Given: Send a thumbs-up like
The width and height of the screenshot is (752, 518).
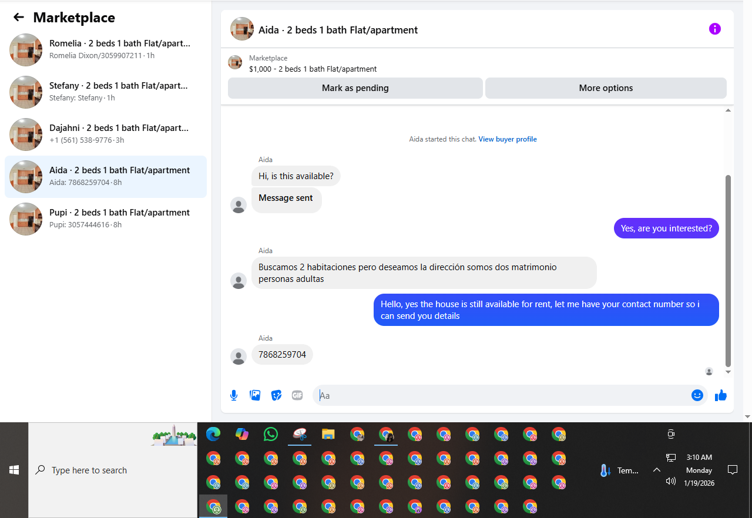Looking at the screenshot, I should [721, 395].
